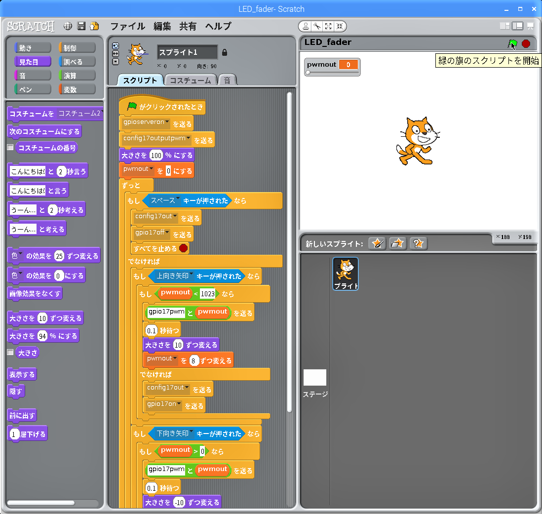Click the 次のコスチュームにする palette block
The width and height of the screenshot is (542, 514).
pos(44,131)
